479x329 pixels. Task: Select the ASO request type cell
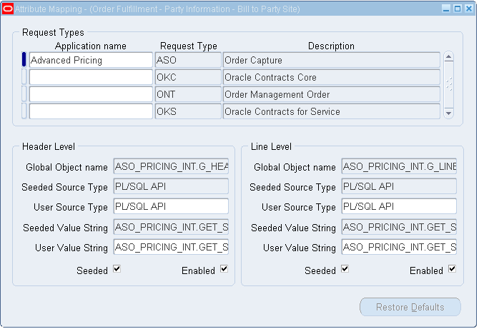coord(188,60)
